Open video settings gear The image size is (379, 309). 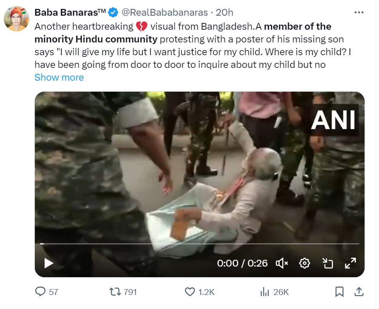tap(305, 263)
